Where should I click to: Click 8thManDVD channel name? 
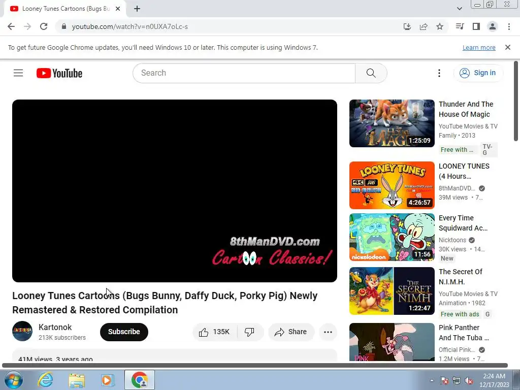click(457, 188)
